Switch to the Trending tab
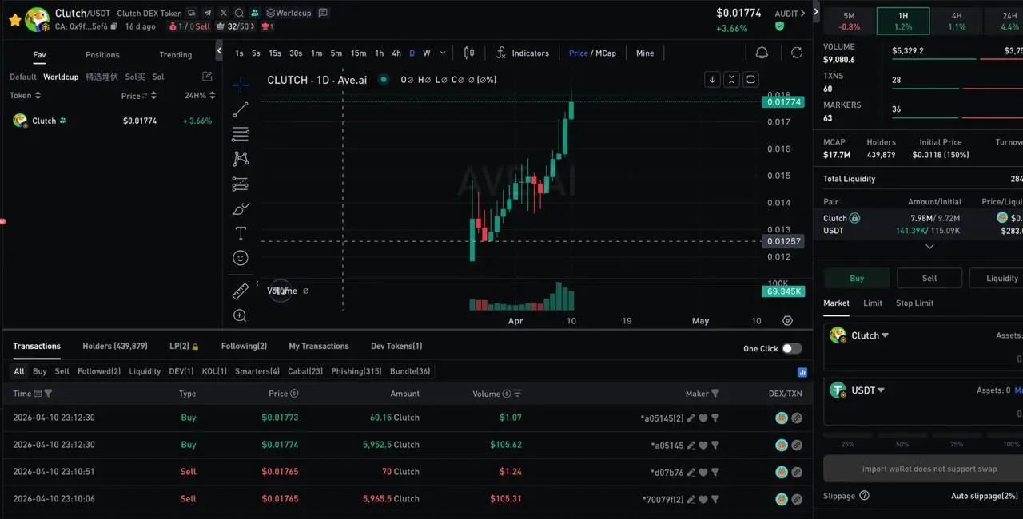 tap(176, 55)
